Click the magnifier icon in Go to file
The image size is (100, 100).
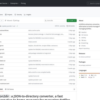click(46, 21)
